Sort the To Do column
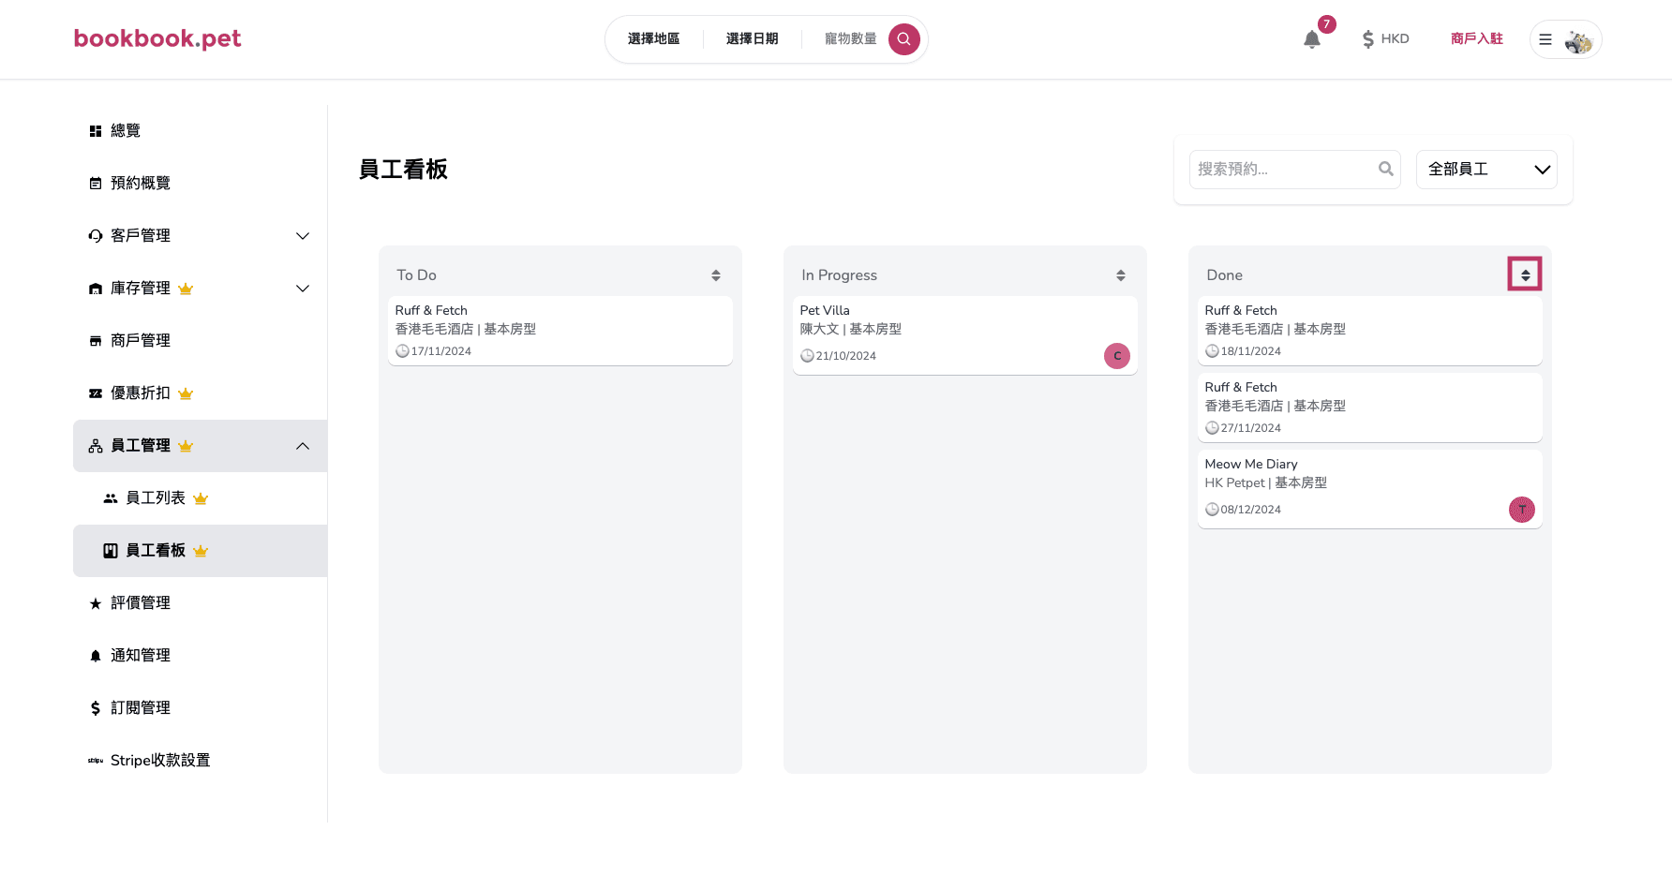1672x875 pixels. coord(716,275)
